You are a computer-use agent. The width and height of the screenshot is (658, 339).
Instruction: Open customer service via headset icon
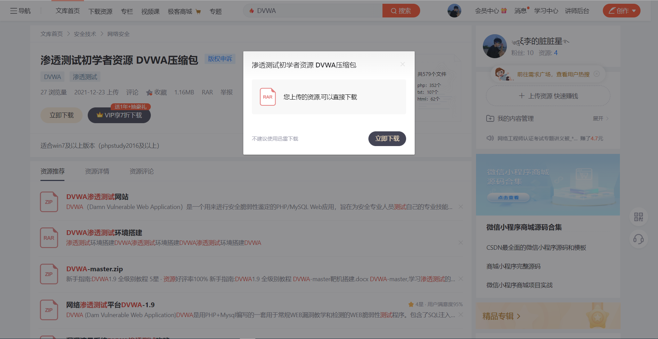638,239
